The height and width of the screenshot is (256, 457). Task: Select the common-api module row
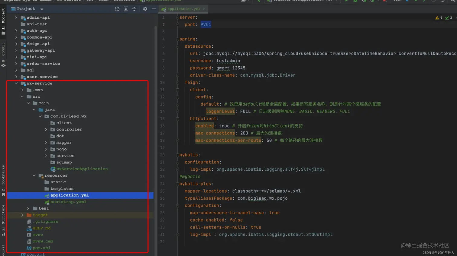(x=80, y=37)
